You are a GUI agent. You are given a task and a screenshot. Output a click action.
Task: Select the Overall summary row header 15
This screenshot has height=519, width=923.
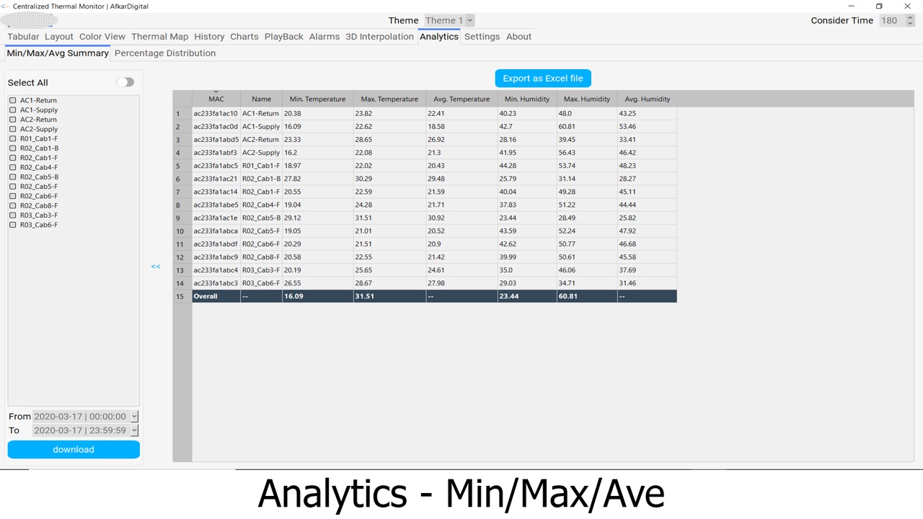(182, 296)
